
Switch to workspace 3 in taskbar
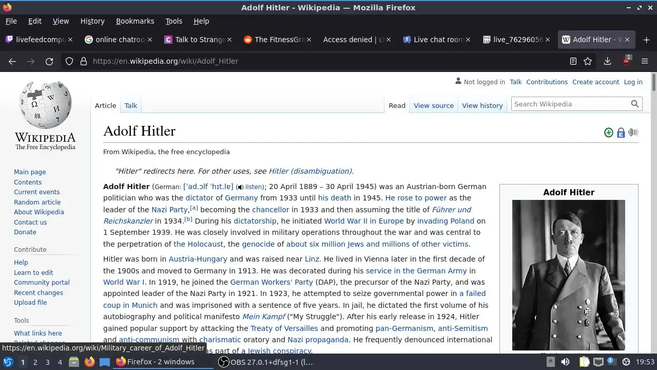[x=47, y=362]
